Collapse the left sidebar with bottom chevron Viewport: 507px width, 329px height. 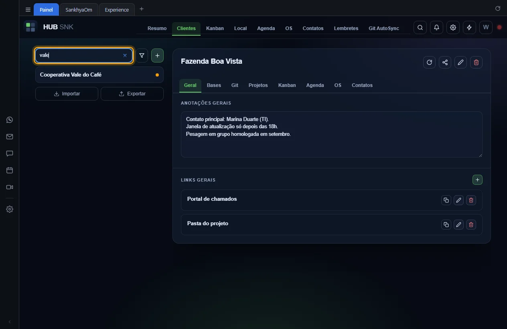(10, 322)
